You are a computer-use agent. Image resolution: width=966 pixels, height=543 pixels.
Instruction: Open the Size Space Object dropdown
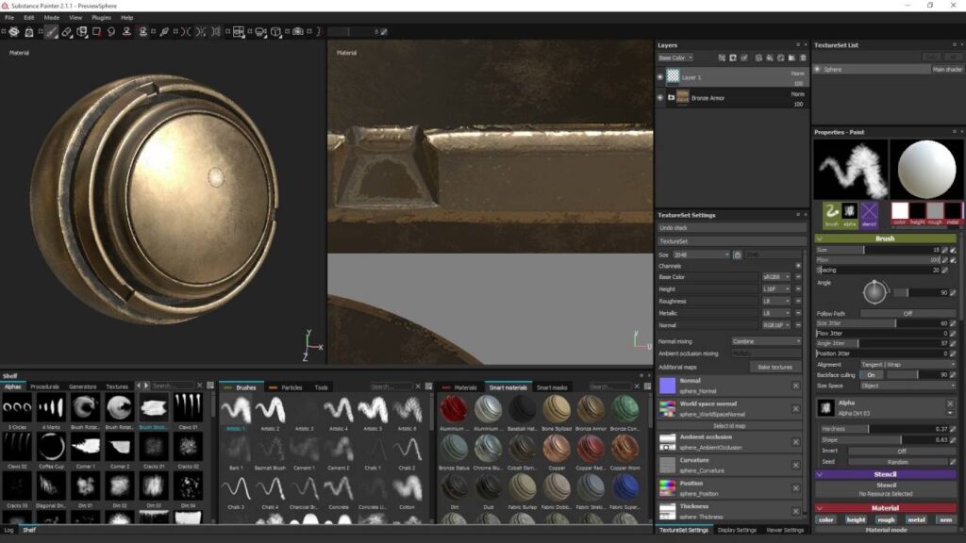(908, 386)
